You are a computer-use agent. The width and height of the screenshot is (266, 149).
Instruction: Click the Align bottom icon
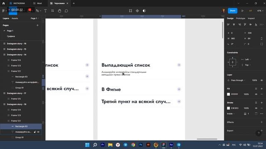256,25
